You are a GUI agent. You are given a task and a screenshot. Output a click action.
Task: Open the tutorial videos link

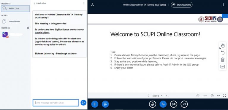42,33
